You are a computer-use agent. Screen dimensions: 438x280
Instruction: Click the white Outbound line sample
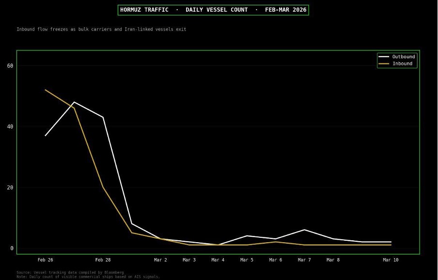point(384,56)
